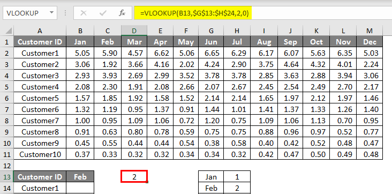Click active cell D13 containing 2
Image resolution: width=392 pixels, height=194 pixels.
(134, 176)
